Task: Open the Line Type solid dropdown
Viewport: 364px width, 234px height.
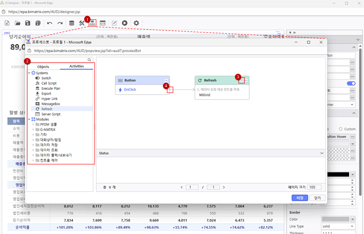Action: point(335,225)
